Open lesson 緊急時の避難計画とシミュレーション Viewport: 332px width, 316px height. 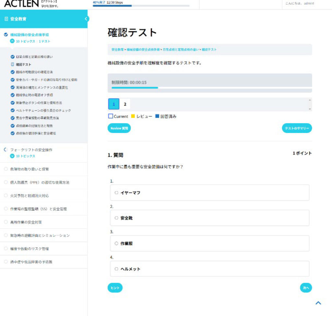[40, 235]
